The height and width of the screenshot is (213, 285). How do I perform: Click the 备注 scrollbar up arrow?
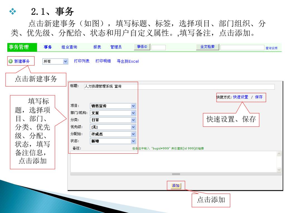coord(279,154)
